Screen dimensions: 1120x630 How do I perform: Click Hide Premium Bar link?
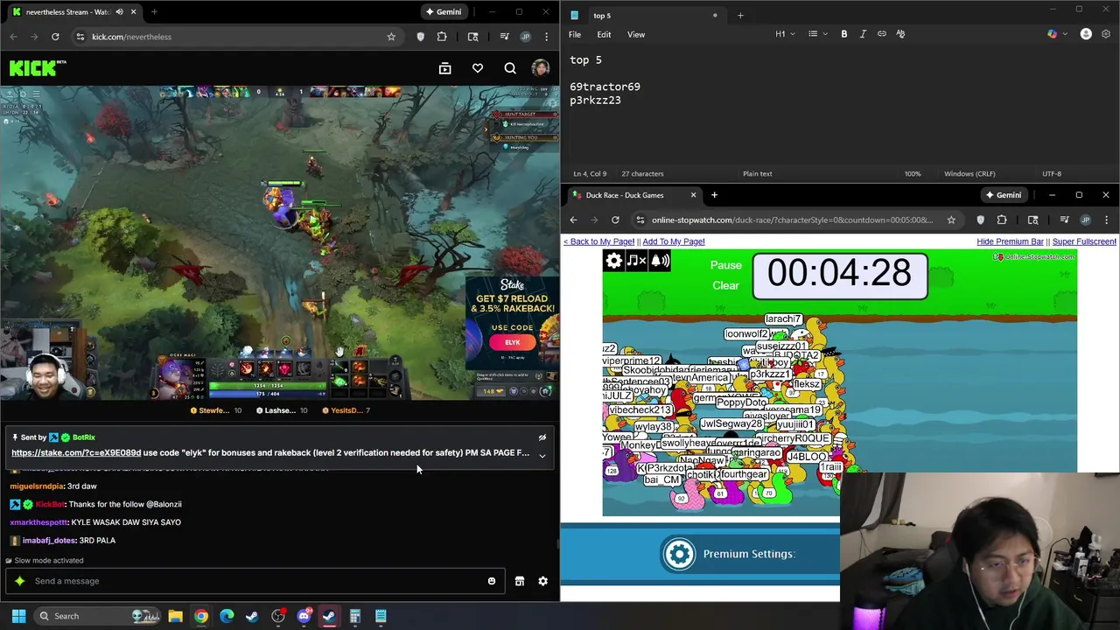click(1010, 241)
